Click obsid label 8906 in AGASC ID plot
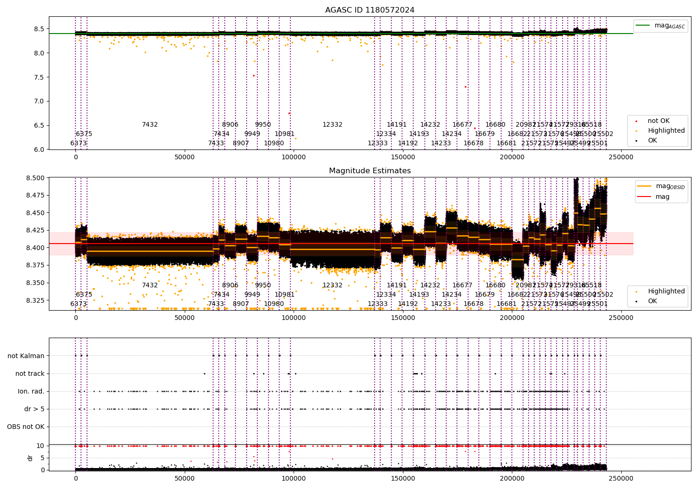698x489 pixels. 230,125
